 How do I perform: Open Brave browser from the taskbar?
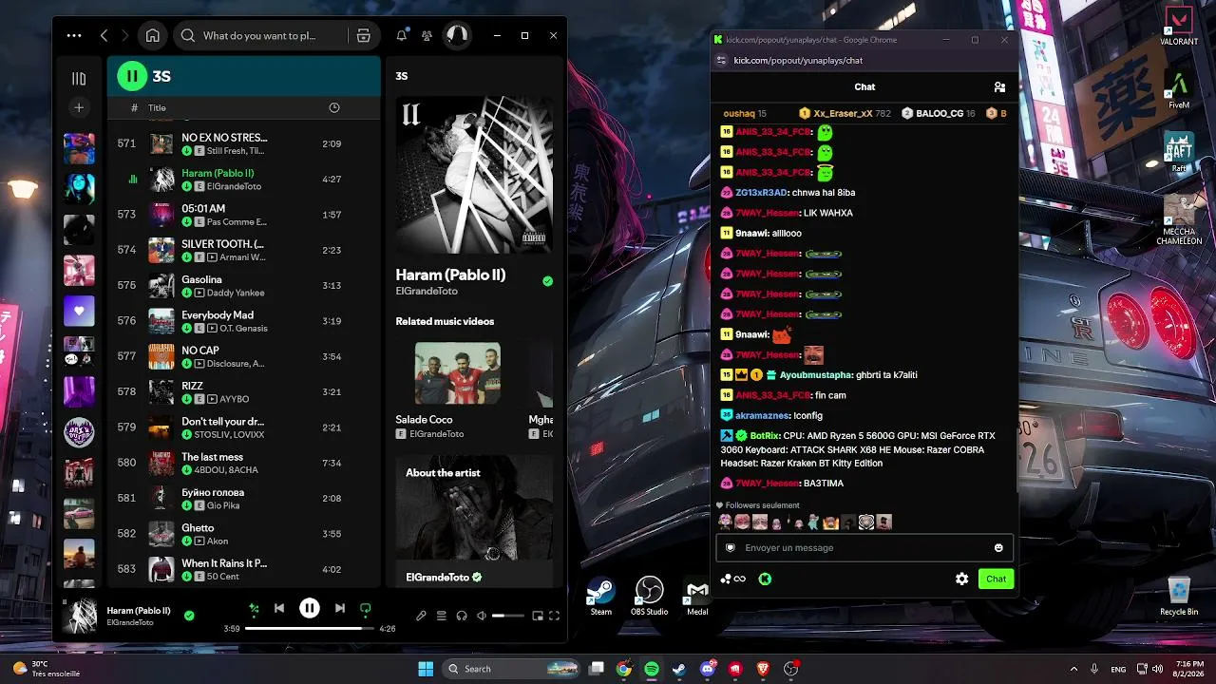pyautogui.click(x=763, y=669)
